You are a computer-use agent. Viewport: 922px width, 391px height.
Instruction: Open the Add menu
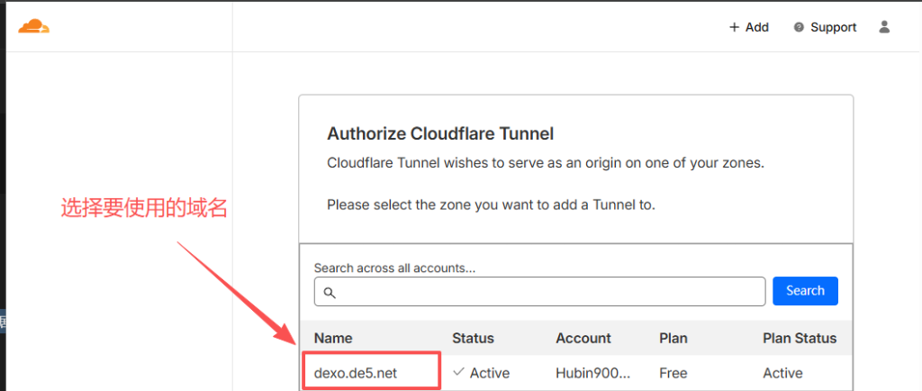748,27
